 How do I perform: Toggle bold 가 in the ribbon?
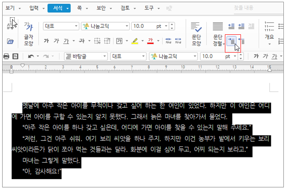46,41
